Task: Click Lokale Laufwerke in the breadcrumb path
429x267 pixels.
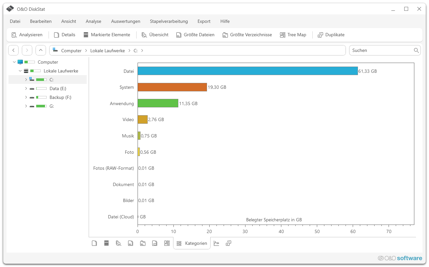Action: (108, 51)
